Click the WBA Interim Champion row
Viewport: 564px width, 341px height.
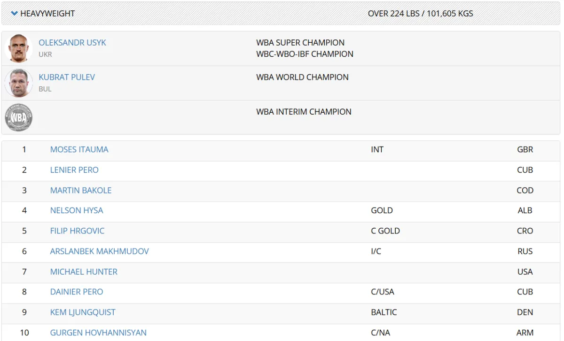pos(304,112)
